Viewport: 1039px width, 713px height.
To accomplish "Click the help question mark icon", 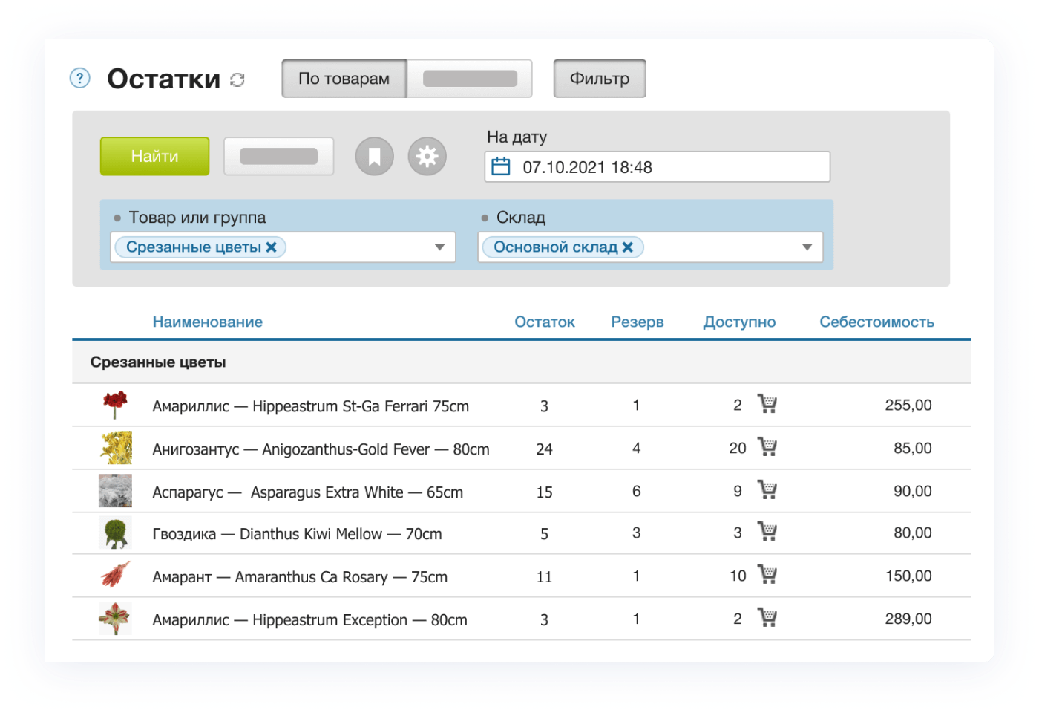I will [x=79, y=78].
